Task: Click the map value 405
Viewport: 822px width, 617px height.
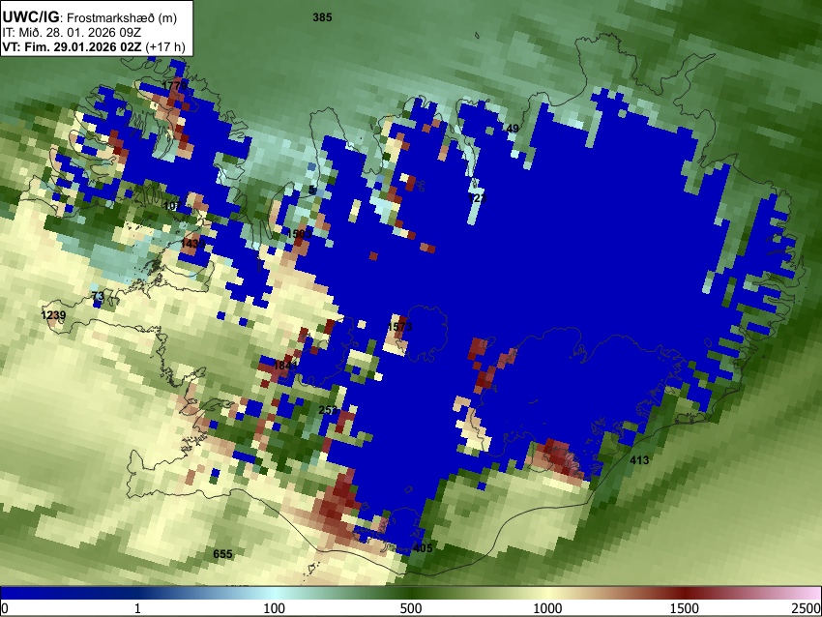Action: click(x=423, y=548)
